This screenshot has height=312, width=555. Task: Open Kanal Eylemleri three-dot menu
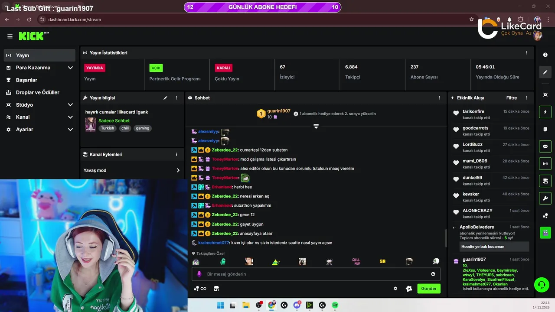tap(176, 154)
